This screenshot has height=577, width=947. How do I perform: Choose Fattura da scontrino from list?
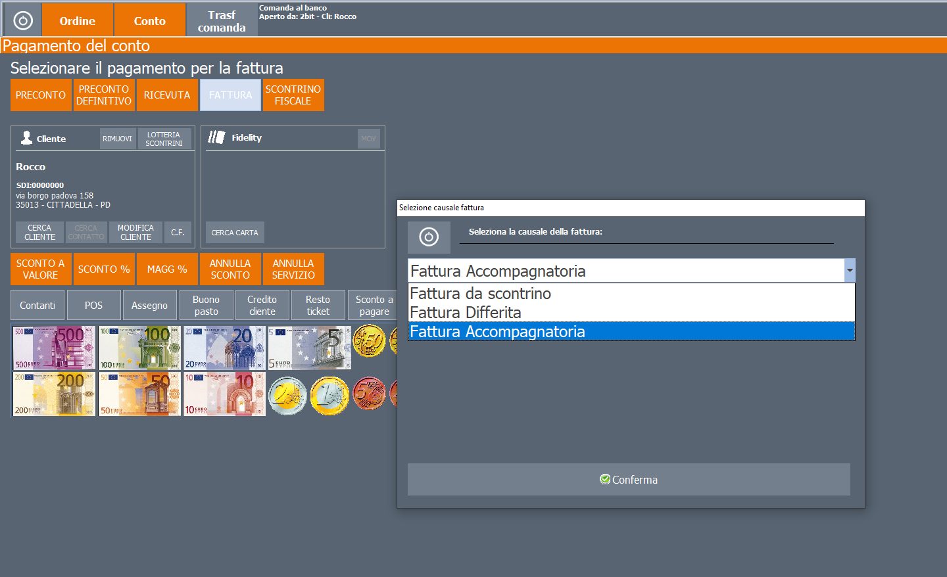(481, 293)
